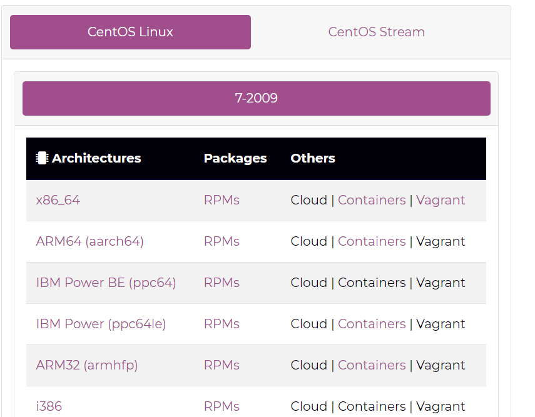Screen dimensions: 535x417
Task: Click the chip icon beside Architectures
Action: [42, 158]
